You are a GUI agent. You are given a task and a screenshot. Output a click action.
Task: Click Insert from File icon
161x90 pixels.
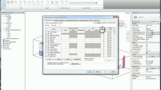pyautogui.click(x=48, y=3)
